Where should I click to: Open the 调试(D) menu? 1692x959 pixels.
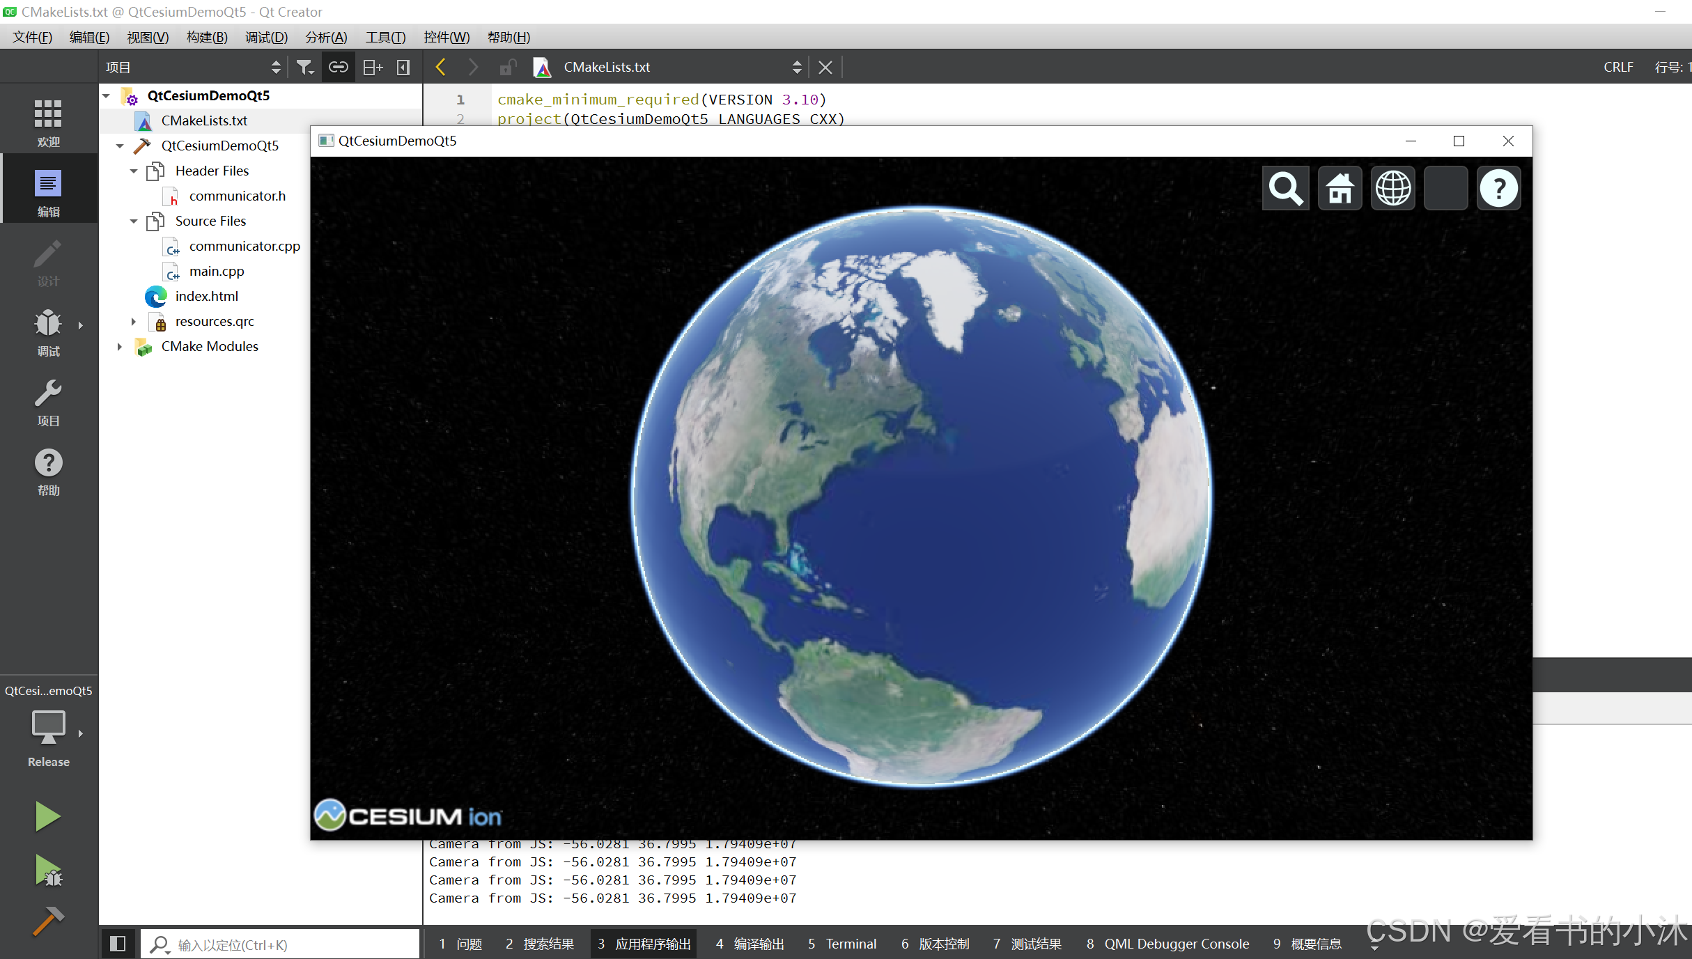[266, 37]
